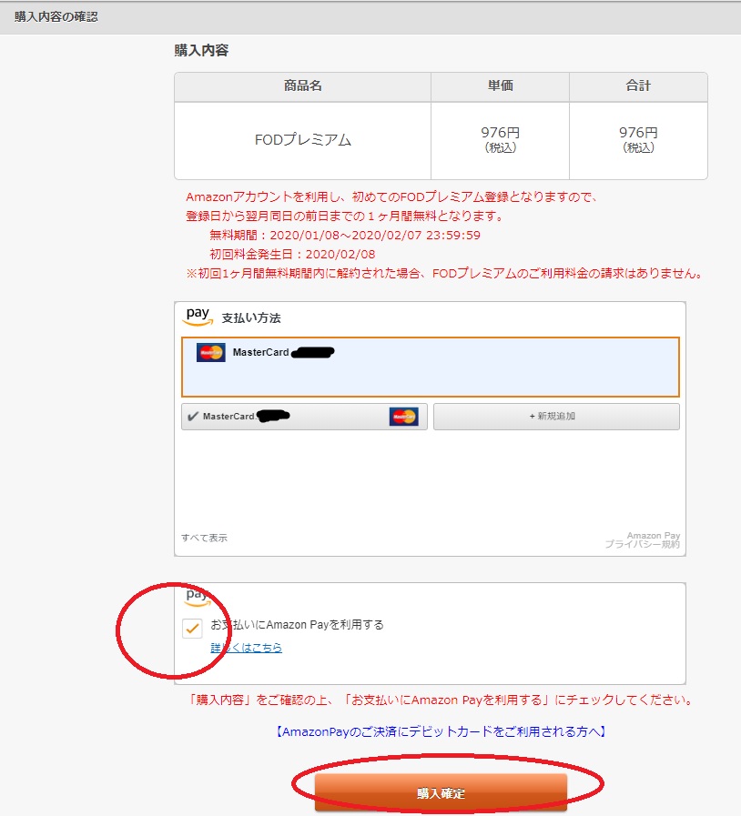Click the red 「購入内容」をご確認の上 instruction text
Image resolution: width=741 pixels, height=816 pixels.
point(441,700)
